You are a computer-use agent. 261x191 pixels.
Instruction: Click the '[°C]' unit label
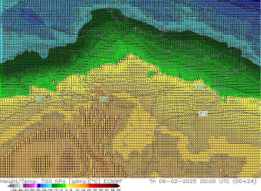coord(95,181)
